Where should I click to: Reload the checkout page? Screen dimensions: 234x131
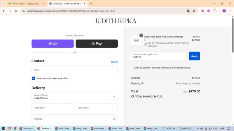point(16,11)
